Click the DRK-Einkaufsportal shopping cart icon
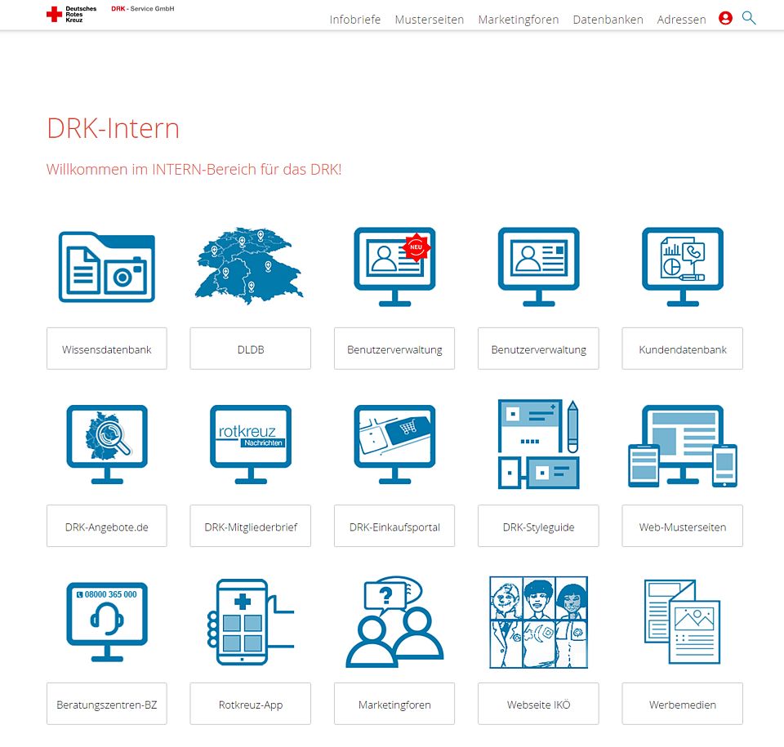 (x=394, y=443)
